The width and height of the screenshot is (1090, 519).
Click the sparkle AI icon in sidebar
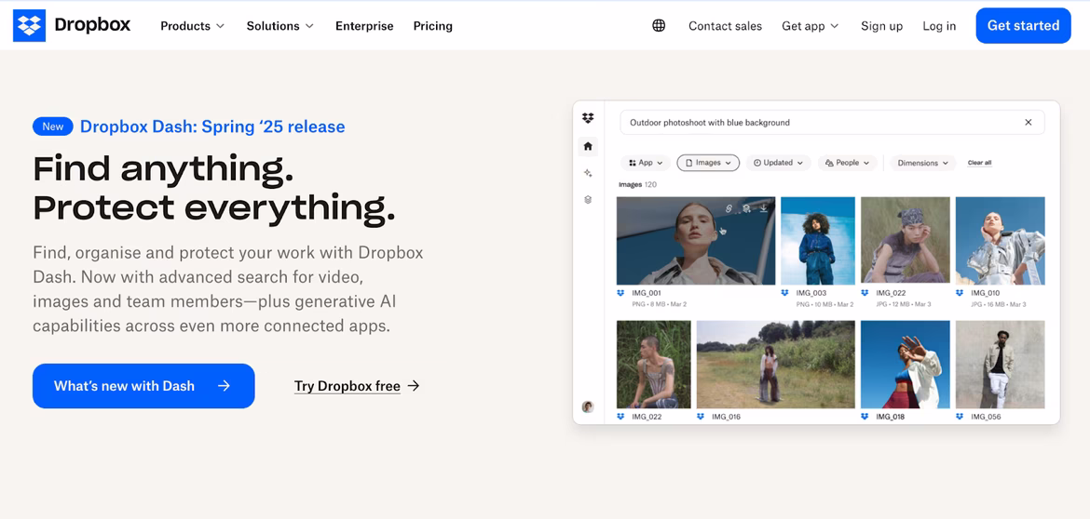(588, 173)
